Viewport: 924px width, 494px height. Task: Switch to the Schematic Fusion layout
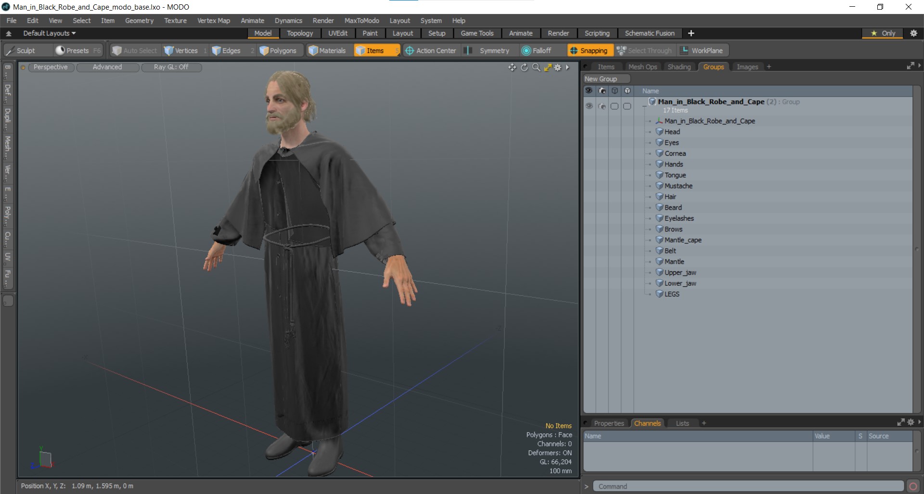point(650,33)
